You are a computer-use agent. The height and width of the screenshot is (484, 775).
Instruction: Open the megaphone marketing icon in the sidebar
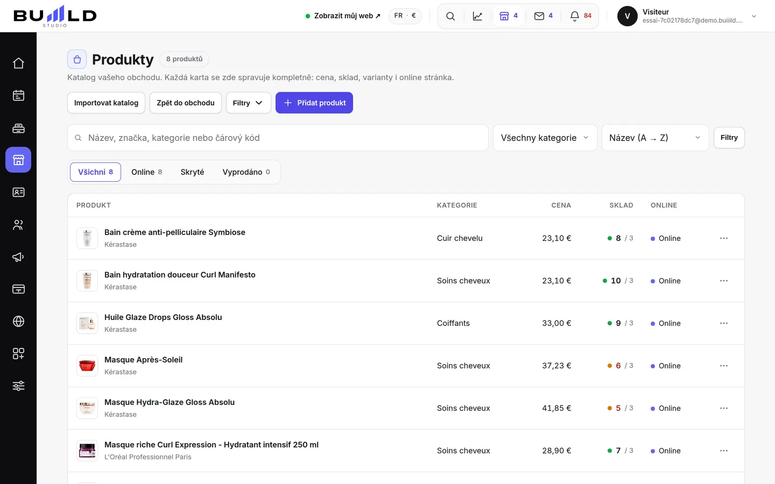pyautogui.click(x=18, y=257)
